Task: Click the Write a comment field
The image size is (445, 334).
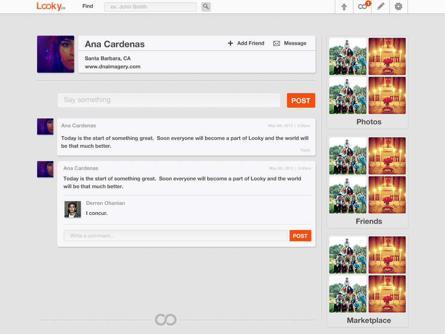Action: tap(175, 236)
